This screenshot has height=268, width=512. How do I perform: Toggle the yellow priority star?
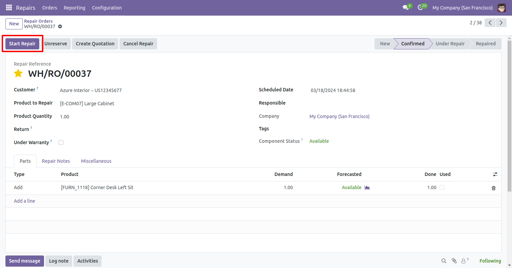(x=18, y=73)
